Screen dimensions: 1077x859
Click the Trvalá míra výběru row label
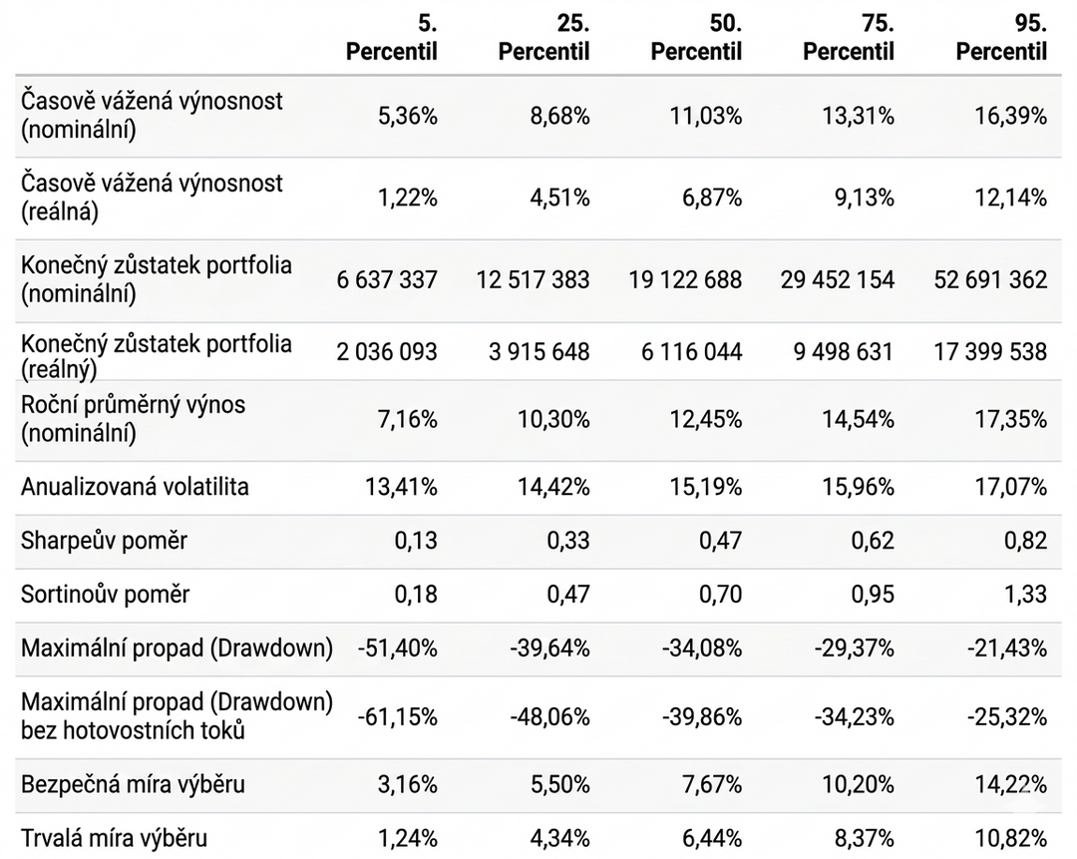coord(115,838)
